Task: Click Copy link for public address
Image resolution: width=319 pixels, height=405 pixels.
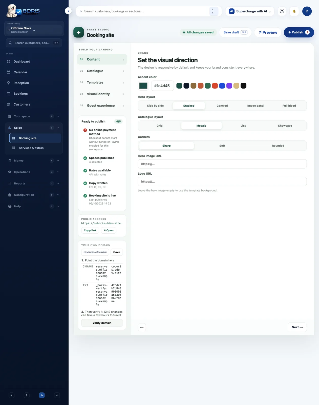Action: coord(90,230)
